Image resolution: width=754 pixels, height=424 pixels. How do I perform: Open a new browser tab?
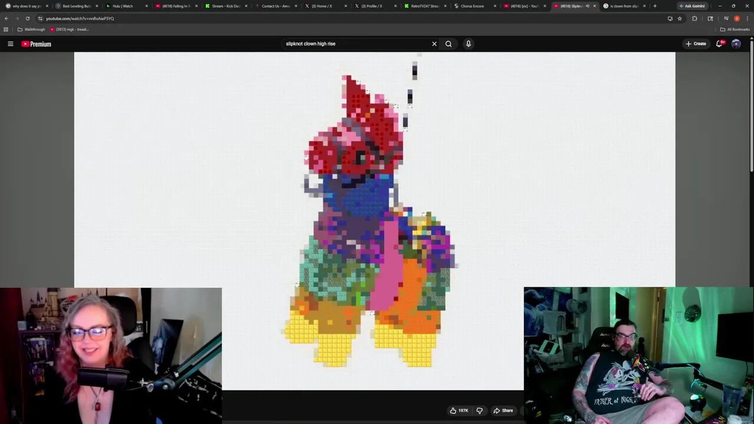point(654,6)
